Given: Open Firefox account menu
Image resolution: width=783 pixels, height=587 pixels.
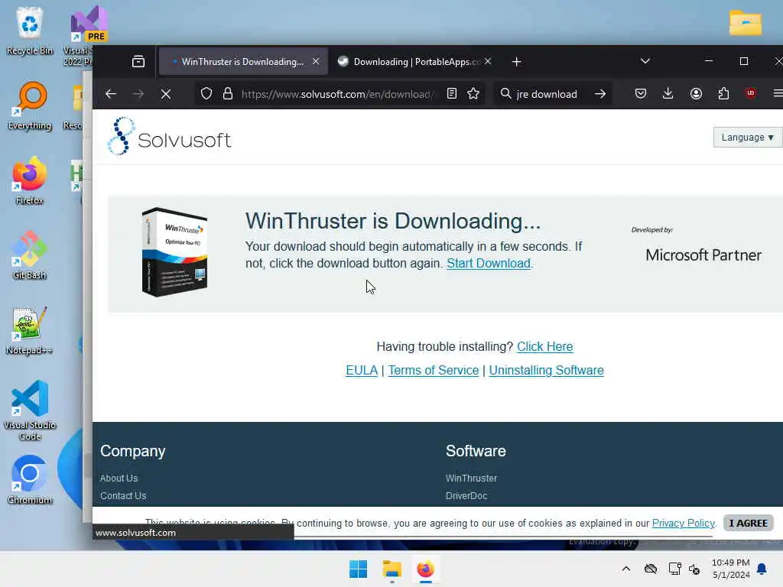Looking at the screenshot, I should coord(696,93).
